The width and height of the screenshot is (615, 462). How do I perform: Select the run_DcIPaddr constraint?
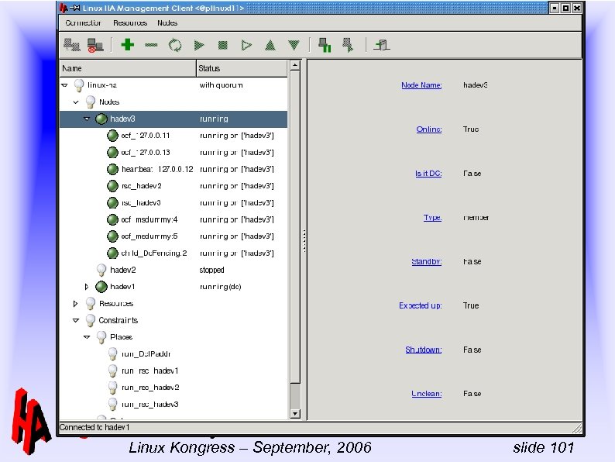click(x=174, y=354)
